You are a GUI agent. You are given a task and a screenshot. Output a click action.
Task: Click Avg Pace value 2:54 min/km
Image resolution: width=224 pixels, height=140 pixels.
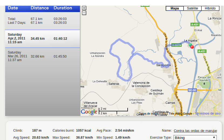pos(125,131)
